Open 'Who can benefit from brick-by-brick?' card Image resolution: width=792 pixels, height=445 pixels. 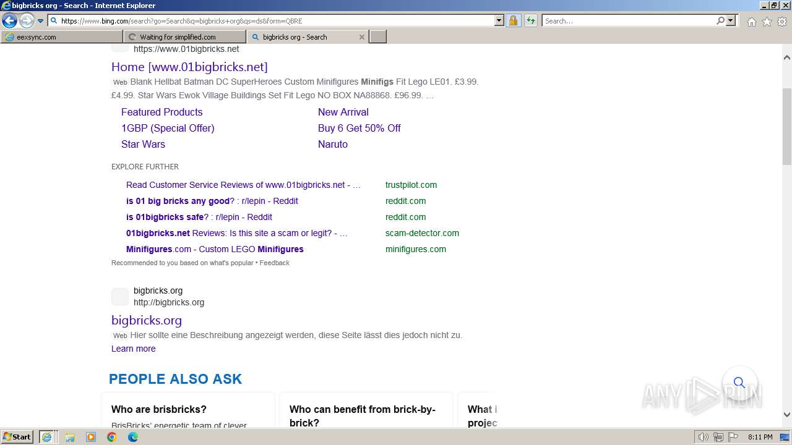point(366,410)
